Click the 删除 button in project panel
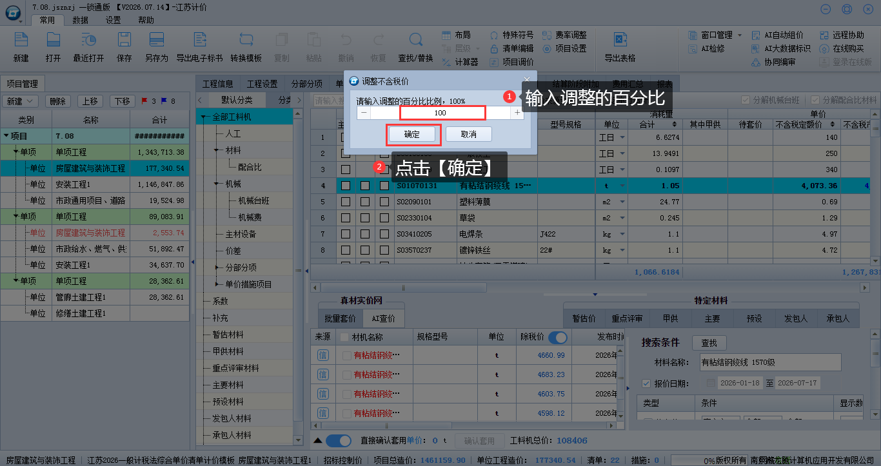This screenshot has width=881, height=466. tap(58, 101)
